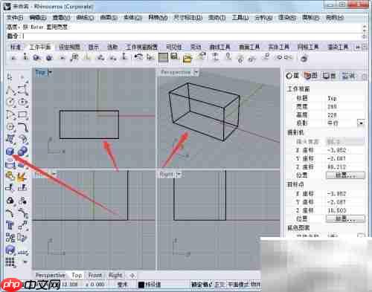
Task: Select the Array tool grid icon
Action: pyautogui.click(x=10, y=262)
